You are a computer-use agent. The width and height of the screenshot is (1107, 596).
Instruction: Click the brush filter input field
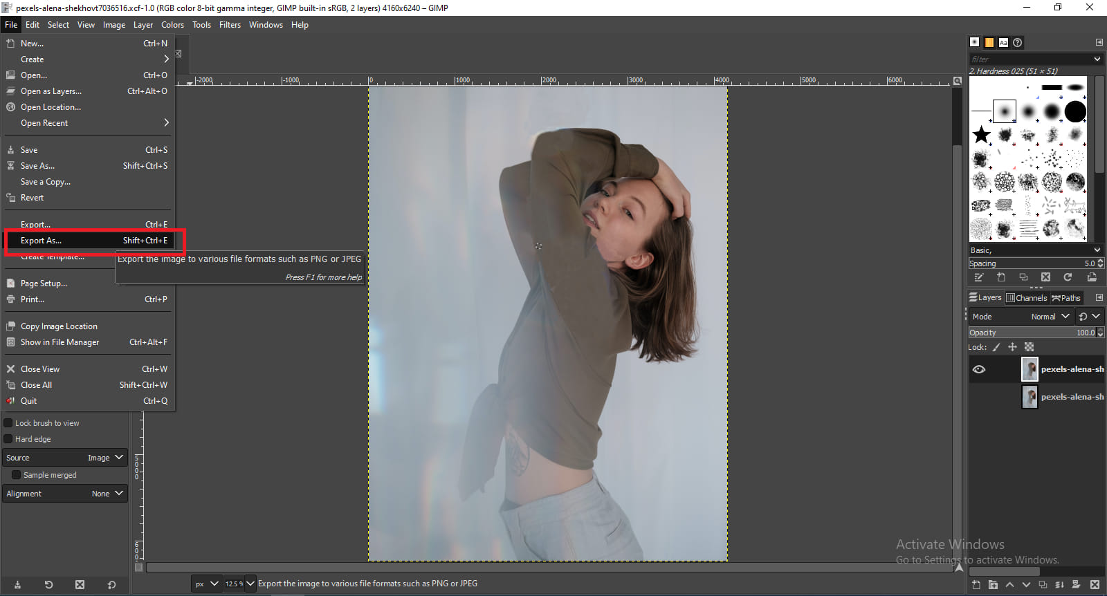coord(1030,59)
